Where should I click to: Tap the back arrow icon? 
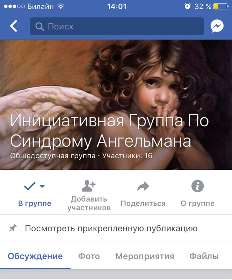pos(14,26)
